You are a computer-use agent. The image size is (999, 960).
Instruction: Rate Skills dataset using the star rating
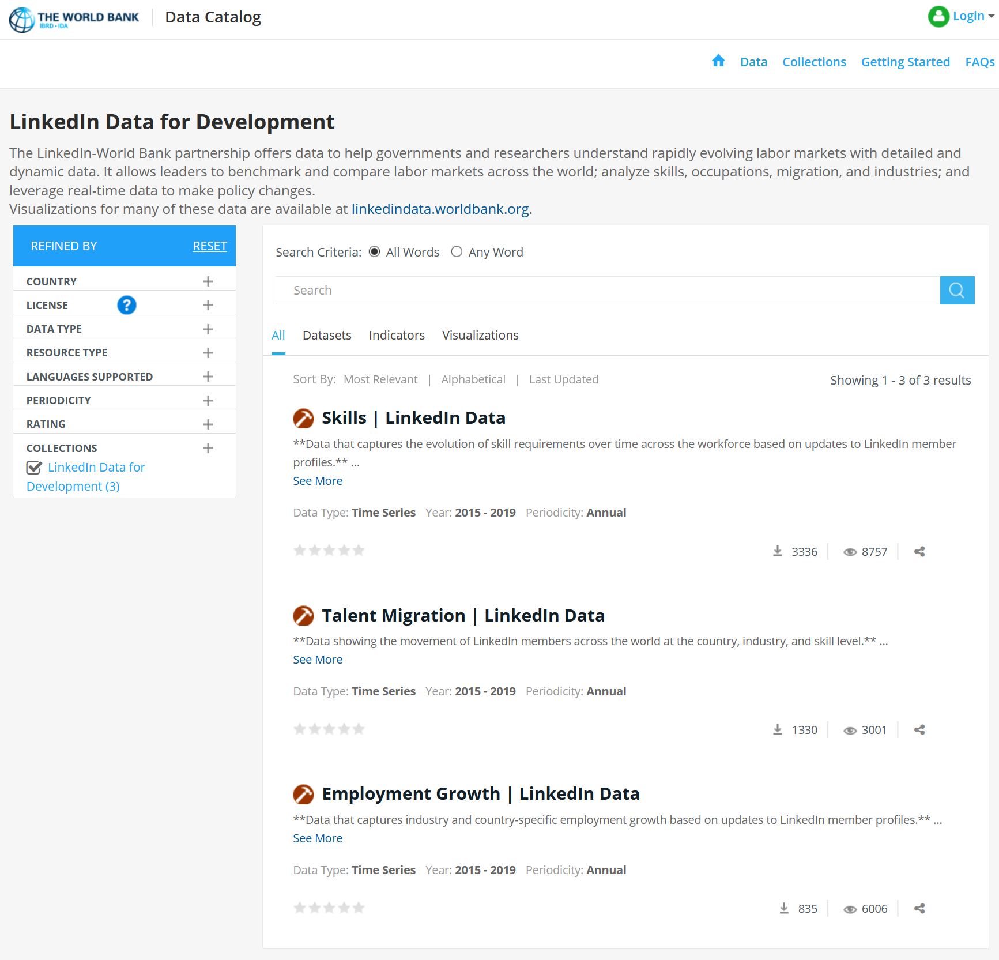[329, 551]
